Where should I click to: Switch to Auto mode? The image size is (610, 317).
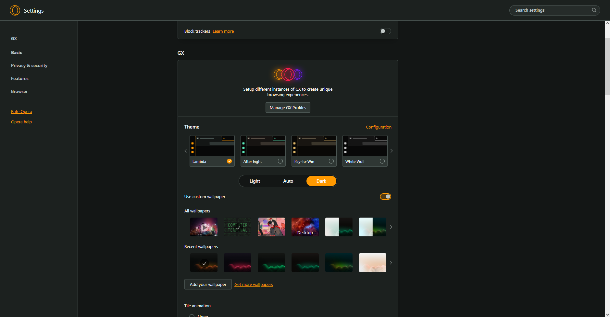click(288, 181)
